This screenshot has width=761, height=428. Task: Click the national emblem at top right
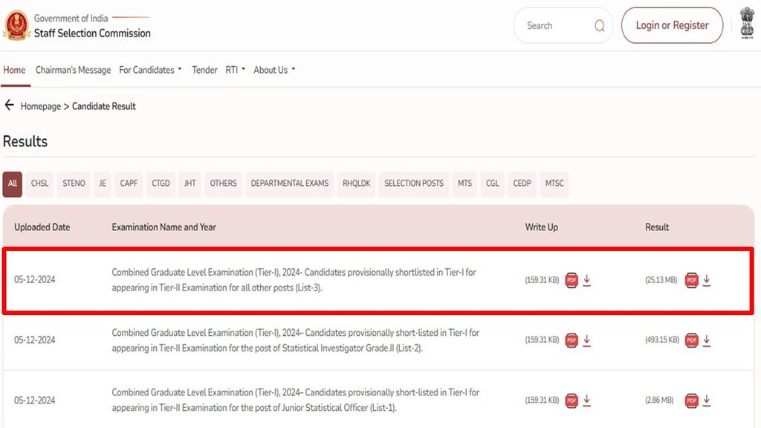[746, 25]
